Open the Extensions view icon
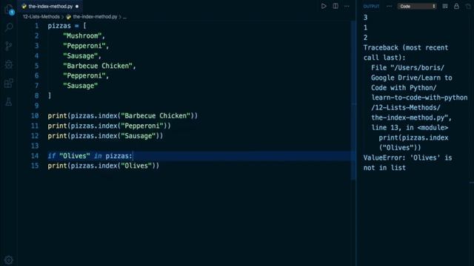This screenshot has width=474, height=266. (x=9, y=83)
